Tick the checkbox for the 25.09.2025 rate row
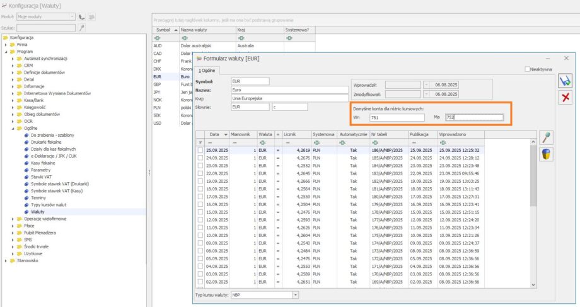The height and width of the screenshot is (307, 580). pyautogui.click(x=201, y=151)
